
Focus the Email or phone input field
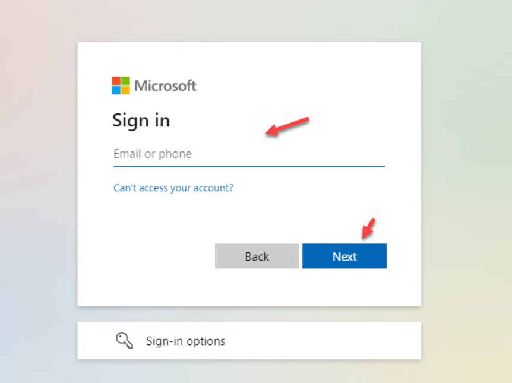[249, 154]
